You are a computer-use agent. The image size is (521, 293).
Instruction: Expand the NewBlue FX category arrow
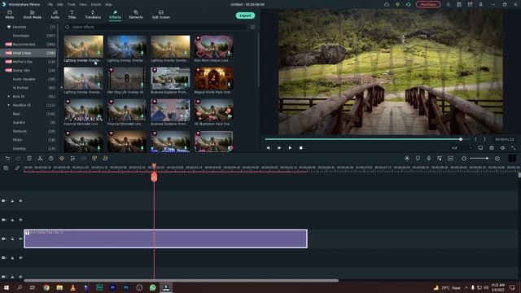9,105
